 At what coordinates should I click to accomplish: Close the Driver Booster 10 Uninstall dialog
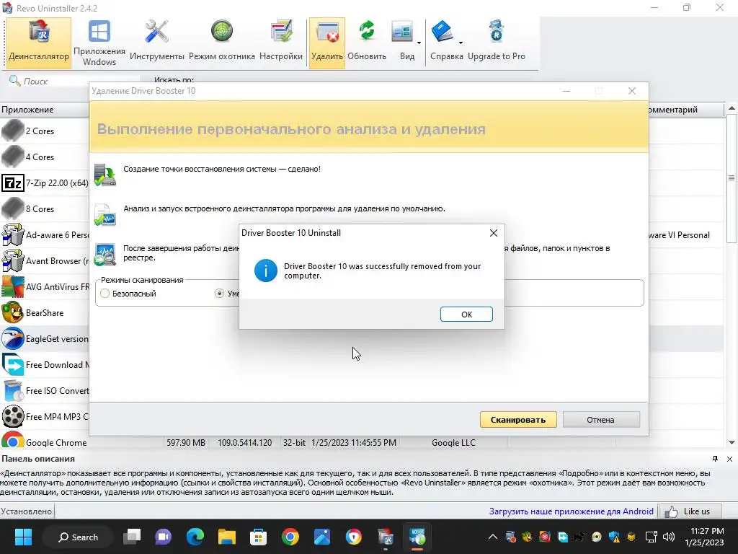click(493, 233)
